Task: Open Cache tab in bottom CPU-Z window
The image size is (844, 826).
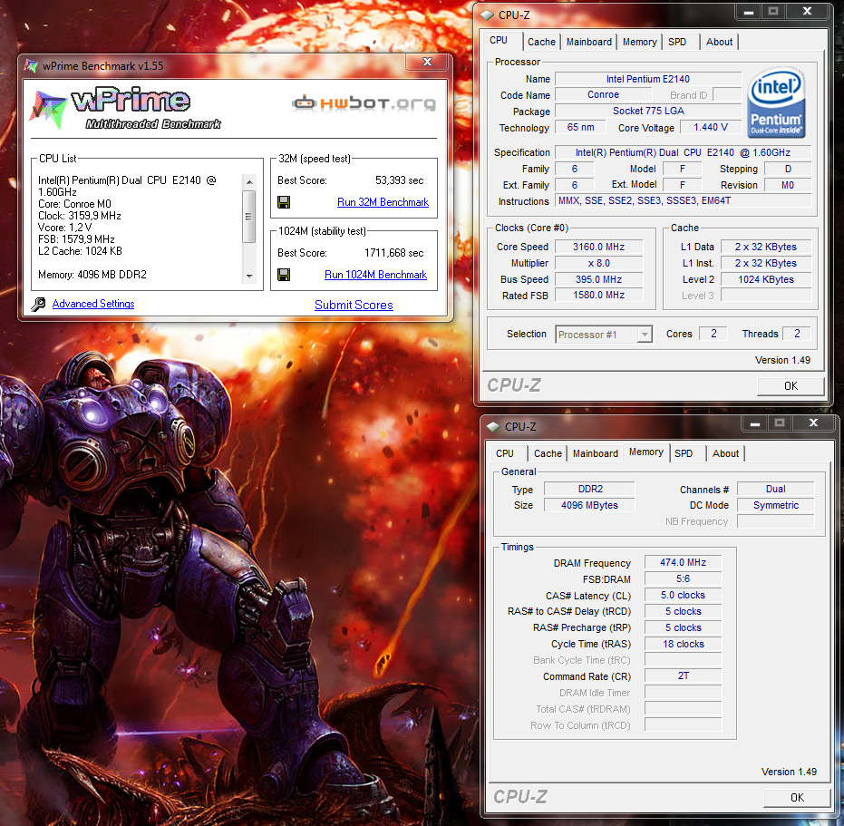Action: coord(548,453)
